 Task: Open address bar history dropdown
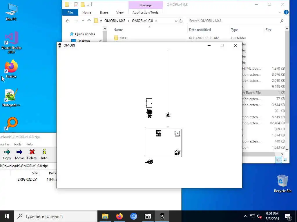tap(176, 21)
